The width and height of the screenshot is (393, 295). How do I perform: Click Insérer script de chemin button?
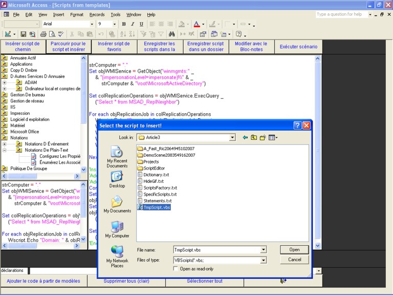click(x=23, y=47)
